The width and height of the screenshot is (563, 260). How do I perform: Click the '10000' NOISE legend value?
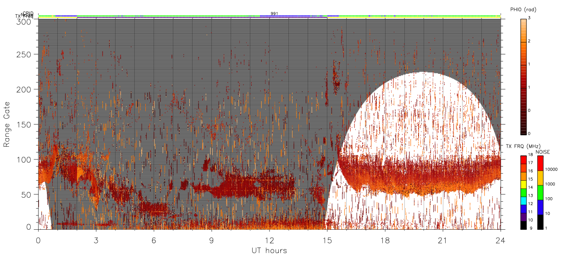551,169
